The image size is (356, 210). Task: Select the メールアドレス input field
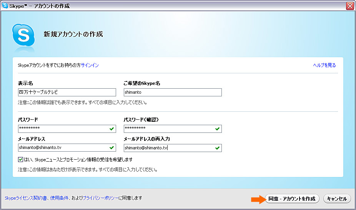click(x=67, y=148)
